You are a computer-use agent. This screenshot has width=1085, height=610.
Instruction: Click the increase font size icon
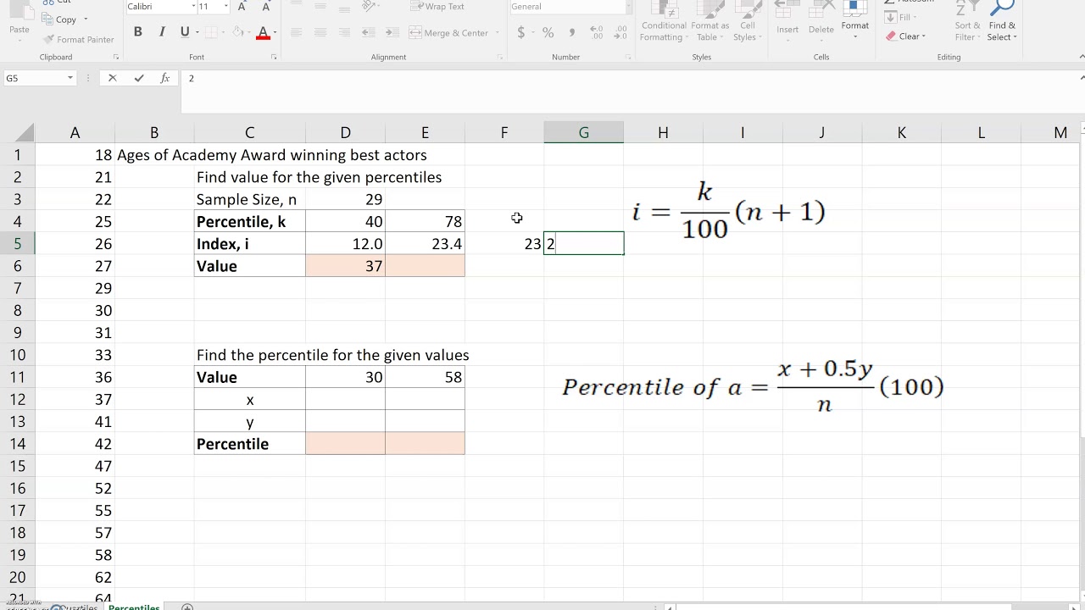pos(243,7)
